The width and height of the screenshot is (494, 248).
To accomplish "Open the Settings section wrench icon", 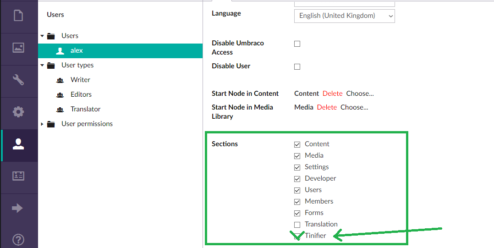I will coord(18,80).
